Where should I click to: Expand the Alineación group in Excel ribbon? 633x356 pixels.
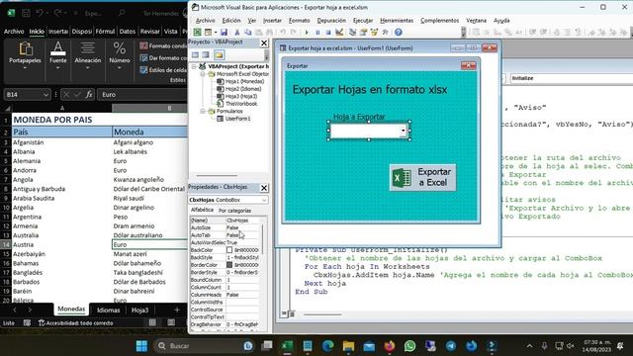(88, 68)
